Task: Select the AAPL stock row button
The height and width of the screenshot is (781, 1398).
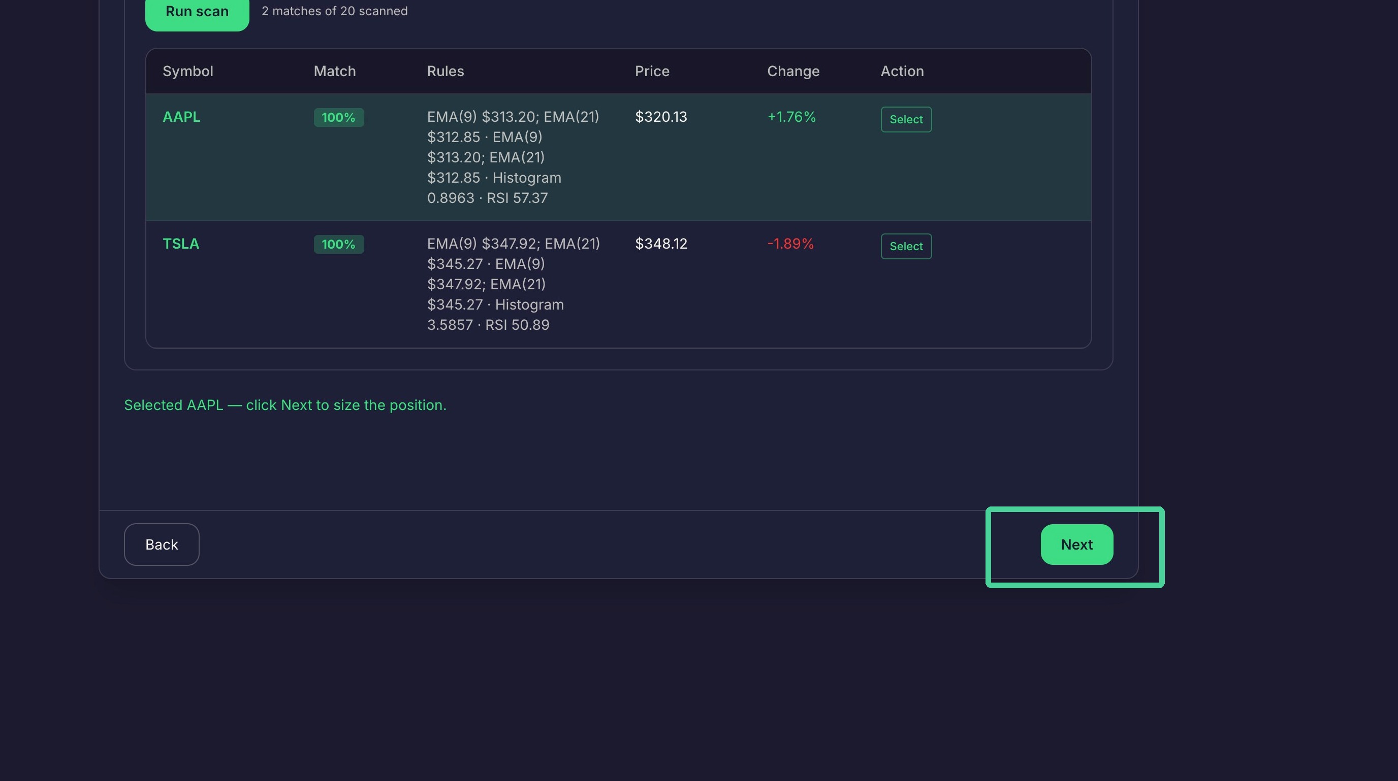Action: (x=906, y=119)
